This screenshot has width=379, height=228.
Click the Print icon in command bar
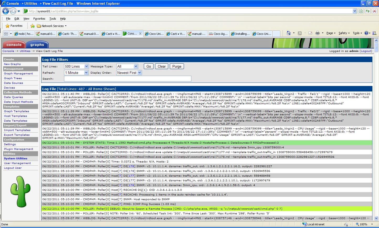[318, 33]
